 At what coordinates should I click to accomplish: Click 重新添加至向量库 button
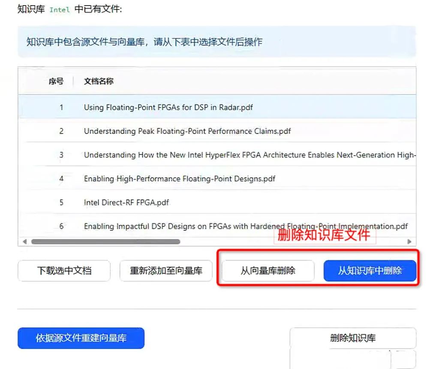coord(166,271)
